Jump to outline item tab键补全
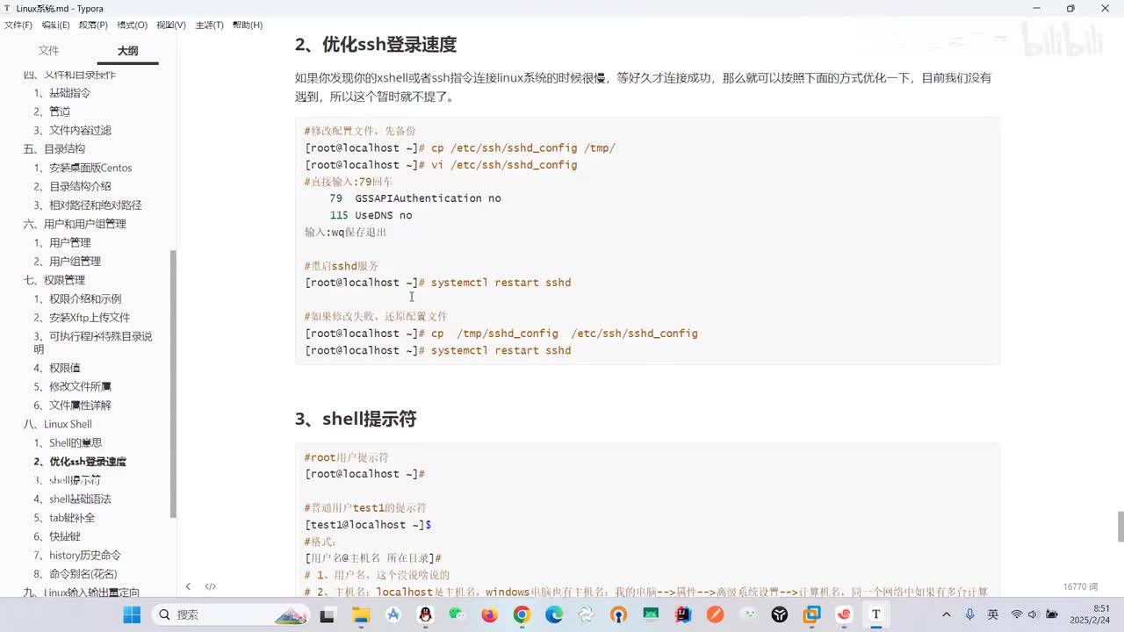 (71, 518)
